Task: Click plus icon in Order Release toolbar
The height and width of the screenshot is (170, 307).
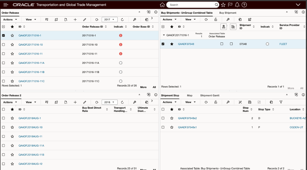Action: coord(75,20)
